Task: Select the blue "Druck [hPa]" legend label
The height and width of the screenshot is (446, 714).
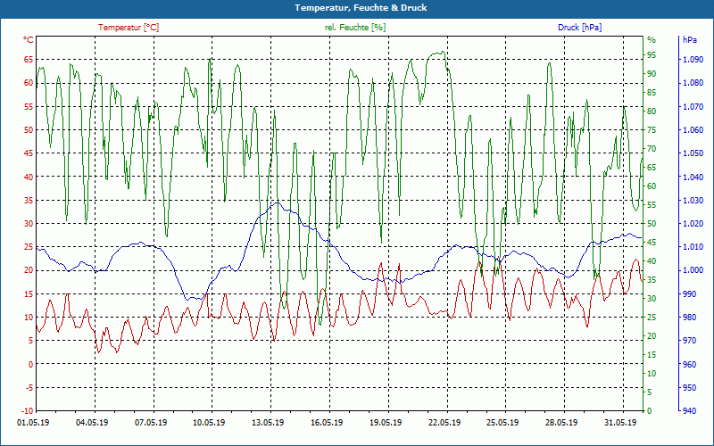Action: (x=579, y=28)
